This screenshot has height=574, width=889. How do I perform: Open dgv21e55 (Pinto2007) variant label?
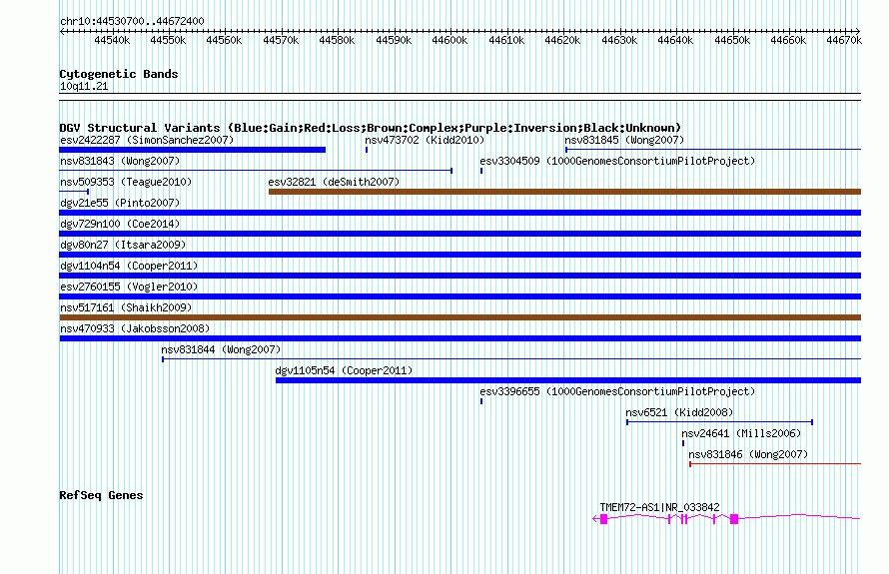click(x=120, y=203)
